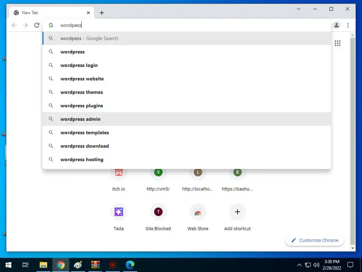Open the http://vm5/ shortcut
The image size is (362, 272).
[x=158, y=180]
